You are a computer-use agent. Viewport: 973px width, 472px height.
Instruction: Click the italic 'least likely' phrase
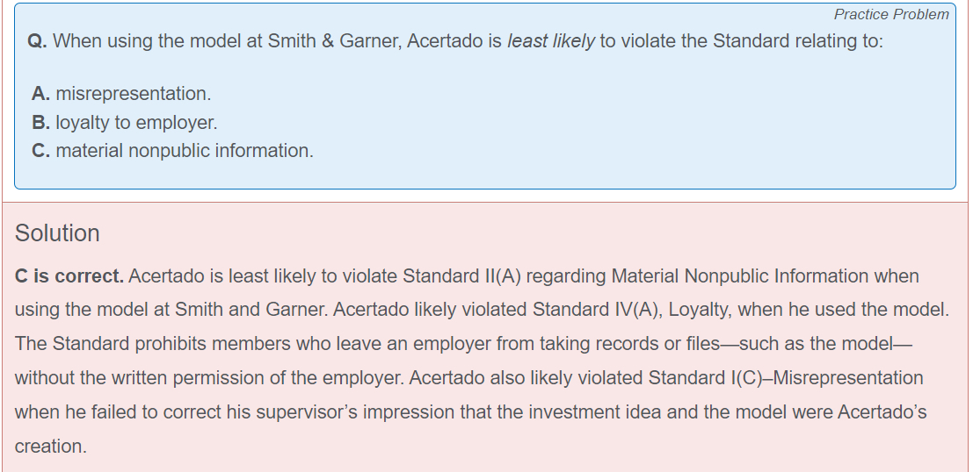[x=551, y=41]
